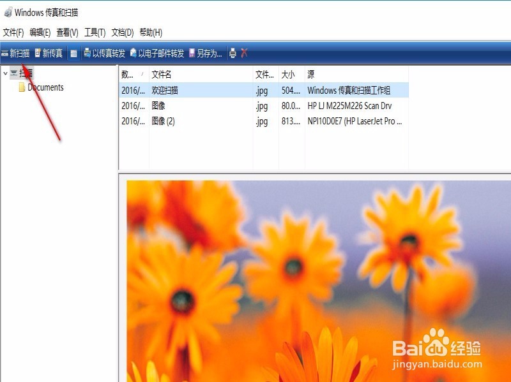
Task: Collapse the 扫描 tree node arrow
Action: [5, 73]
